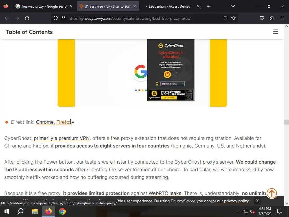View site security padlock info

[64, 18]
